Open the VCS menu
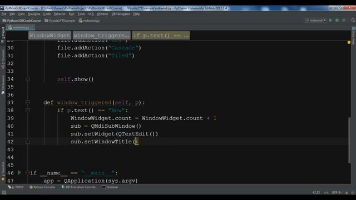 91,14
